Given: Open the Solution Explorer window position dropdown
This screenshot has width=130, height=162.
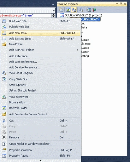Looking at the screenshot, I should click(x=117, y=4).
